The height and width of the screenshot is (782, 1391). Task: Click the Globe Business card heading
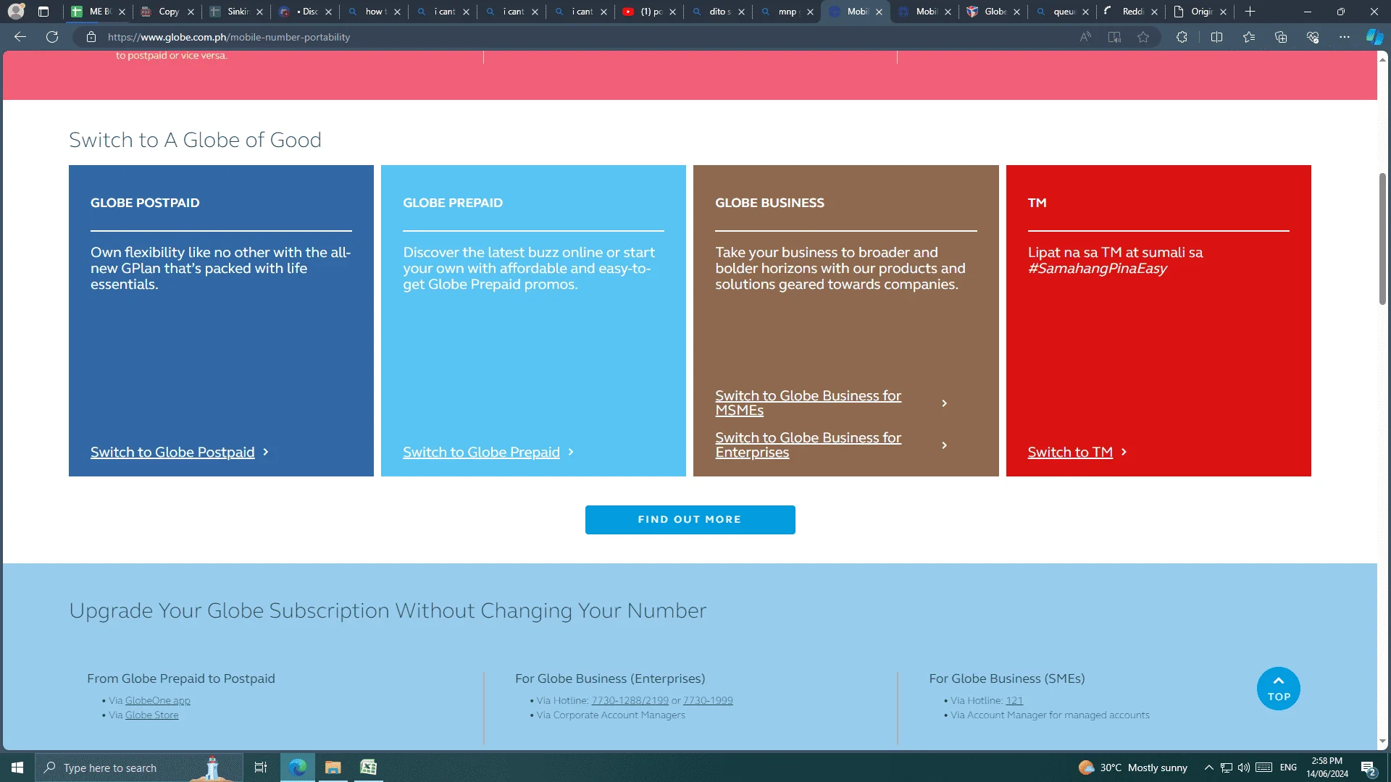tap(769, 203)
